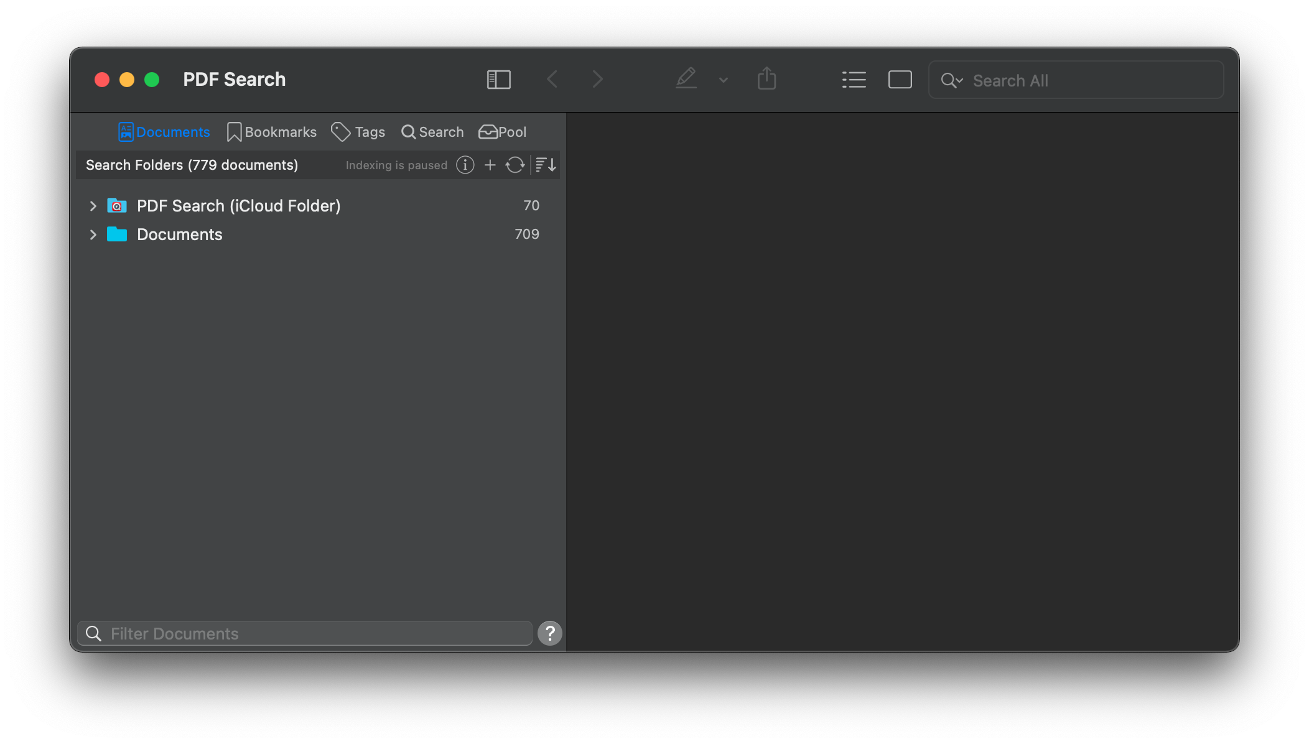Switch to single page view icon
Viewport: 1309px width, 744px height.
point(900,80)
